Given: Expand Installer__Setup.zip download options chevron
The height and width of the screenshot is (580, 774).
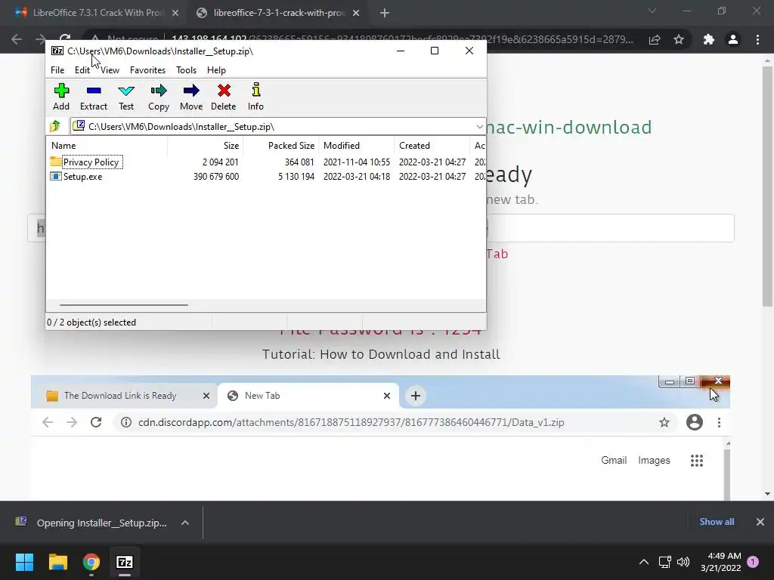Looking at the screenshot, I should (x=185, y=523).
